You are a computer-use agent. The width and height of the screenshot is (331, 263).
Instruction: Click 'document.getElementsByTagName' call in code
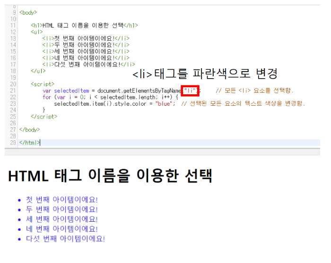coord(139,91)
